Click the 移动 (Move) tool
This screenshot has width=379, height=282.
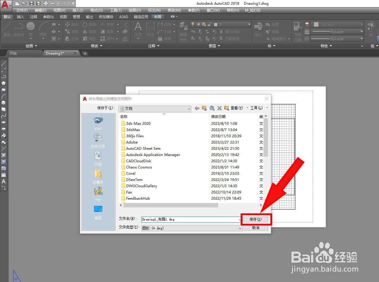[72, 25]
